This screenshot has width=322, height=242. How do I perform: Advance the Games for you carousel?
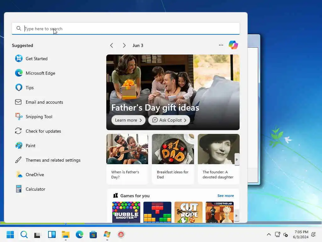click(x=236, y=216)
